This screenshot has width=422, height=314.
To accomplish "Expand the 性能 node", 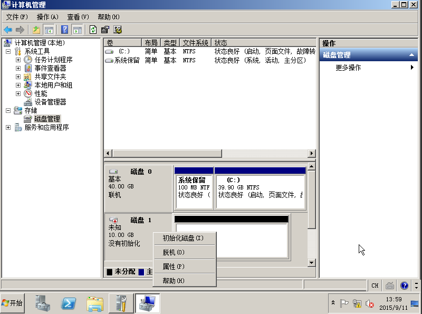I will click(x=18, y=93).
